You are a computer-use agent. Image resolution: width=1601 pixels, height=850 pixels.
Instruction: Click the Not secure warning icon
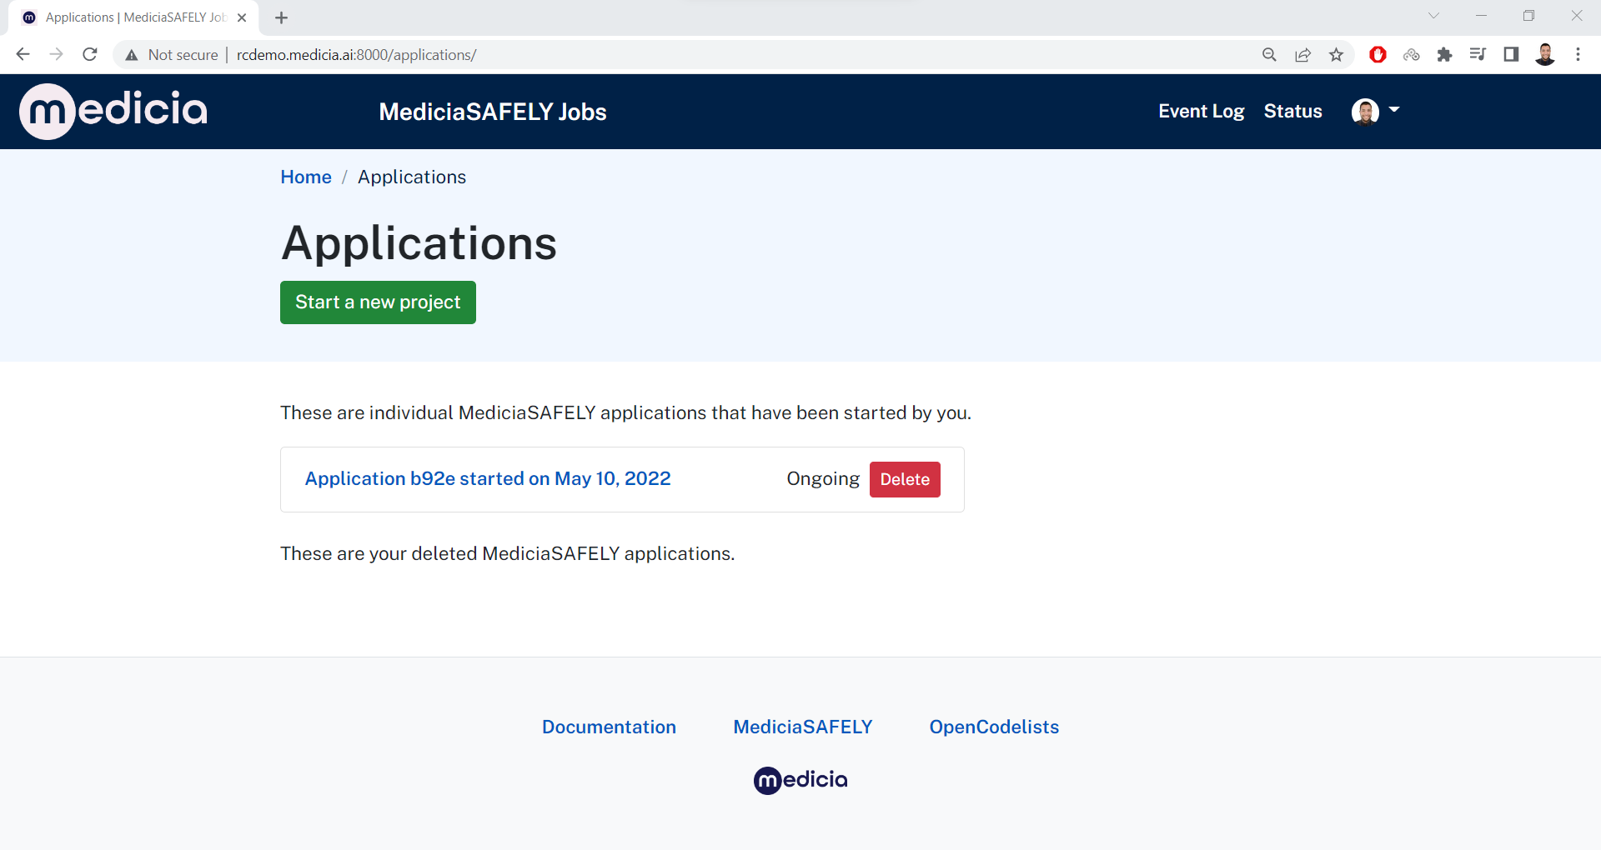click(x=131, y=55)
